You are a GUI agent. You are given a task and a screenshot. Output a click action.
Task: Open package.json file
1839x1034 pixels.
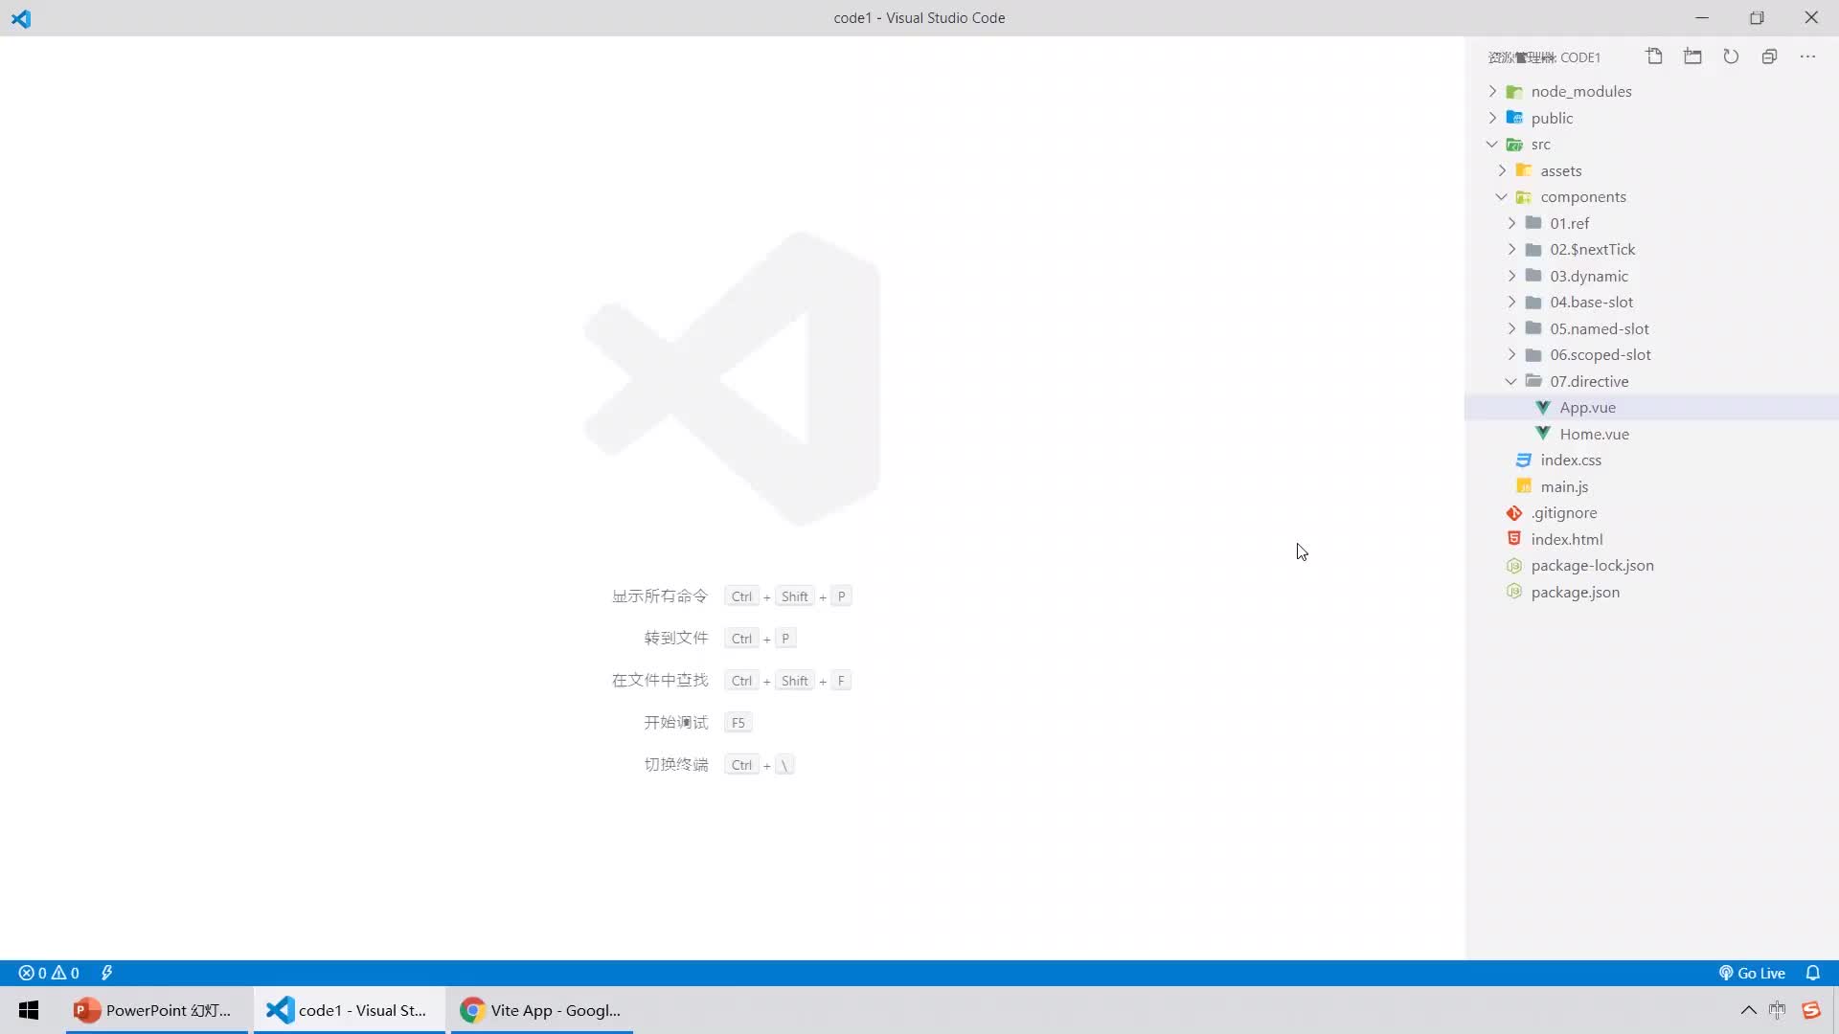tap(1651, 592)
